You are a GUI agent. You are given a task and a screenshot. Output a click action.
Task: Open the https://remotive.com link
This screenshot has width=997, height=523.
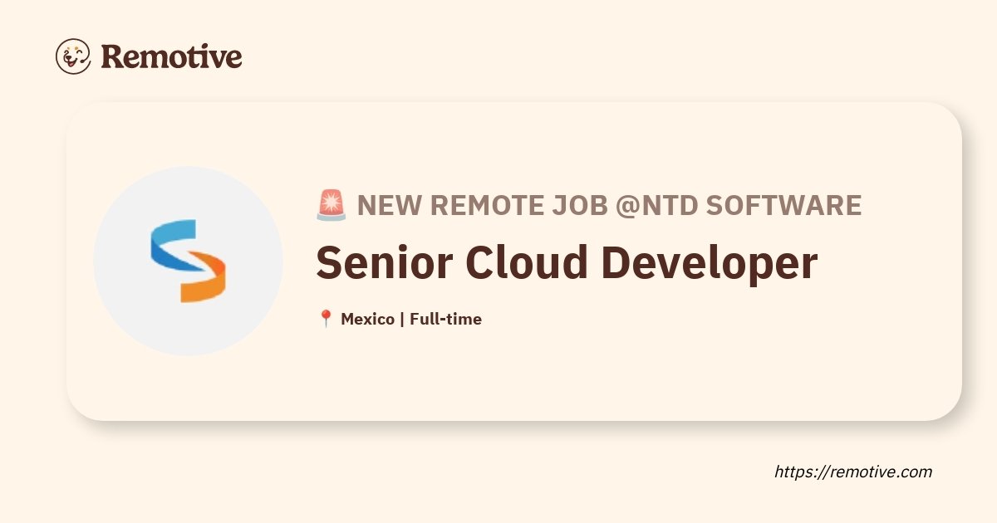point(853,472)
